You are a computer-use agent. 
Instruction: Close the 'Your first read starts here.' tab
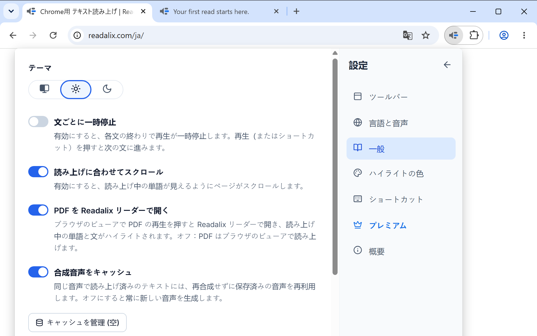coord(276,11)
